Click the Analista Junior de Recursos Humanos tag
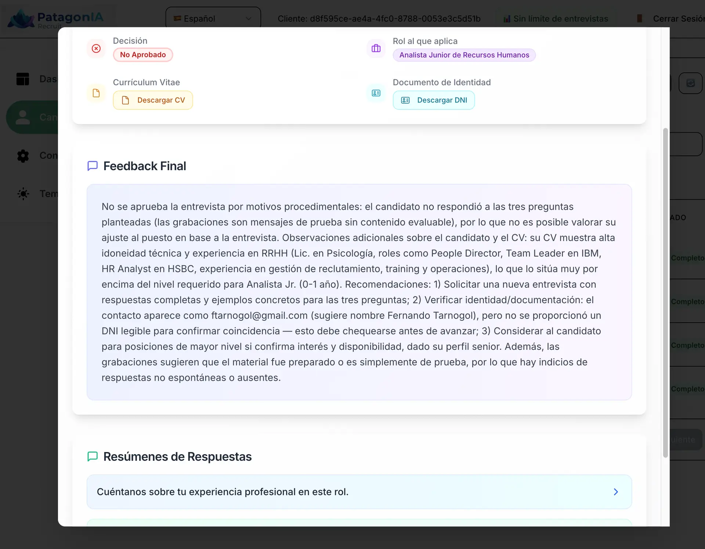 (x=464, y=55)
